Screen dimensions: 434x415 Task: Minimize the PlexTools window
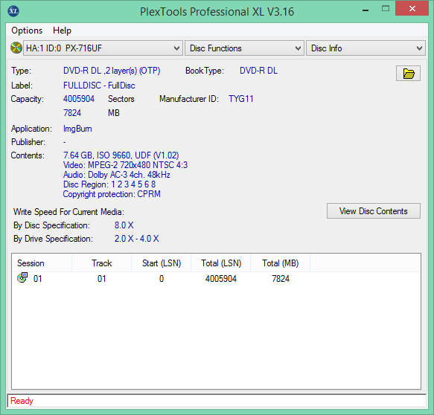(366, 10)
